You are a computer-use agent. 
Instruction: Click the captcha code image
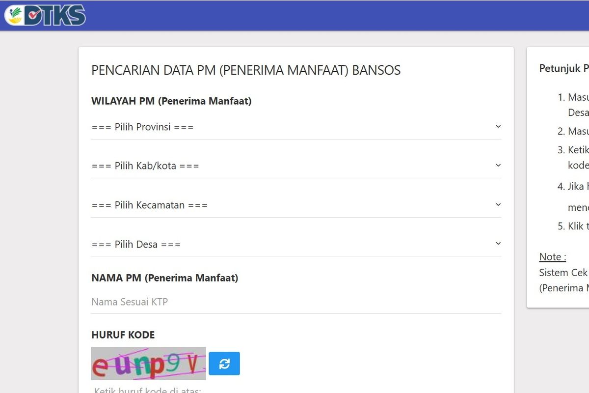[148, 364]
